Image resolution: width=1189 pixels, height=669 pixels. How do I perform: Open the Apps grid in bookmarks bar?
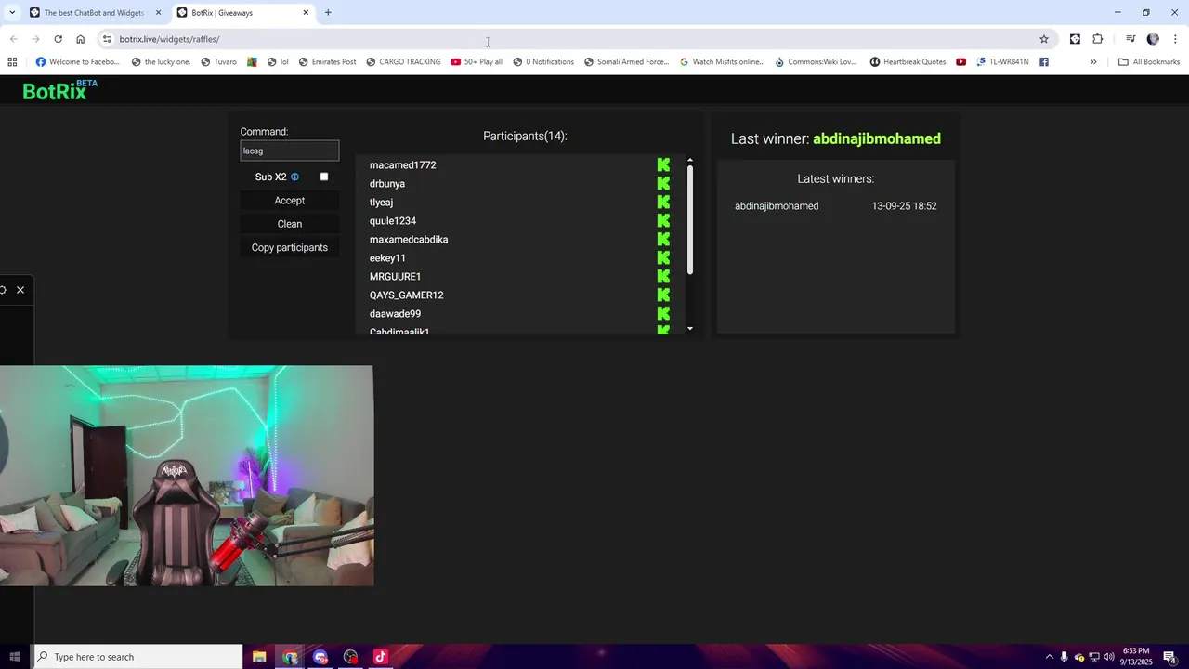click(12, 62)
